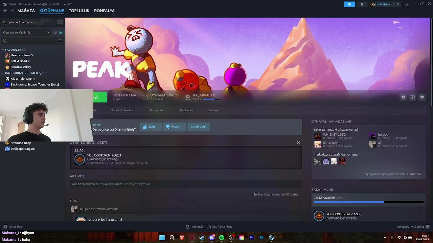
Task: Switch to Big Picture mode monitor icon
Action: pyautogui.click(x=406, y=4)
